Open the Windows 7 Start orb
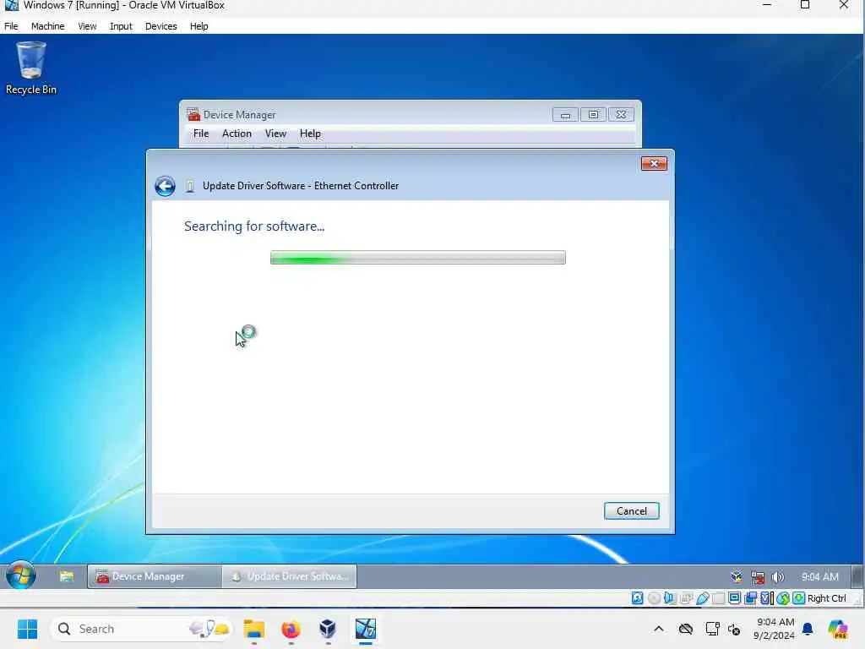865x649 pixels. click(21, 575)
